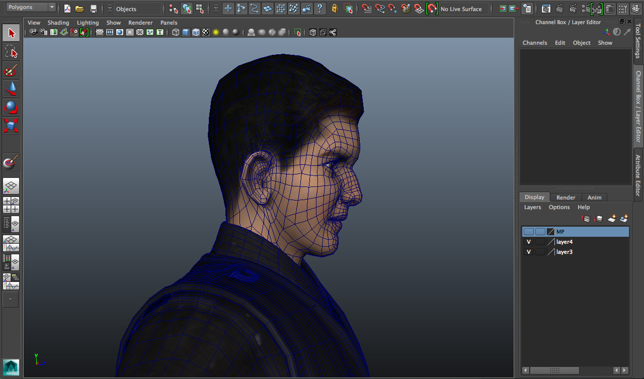Open Channels menu in Channel Box
The height and width of the screenshot is (379, 644).
coord(535,43)
